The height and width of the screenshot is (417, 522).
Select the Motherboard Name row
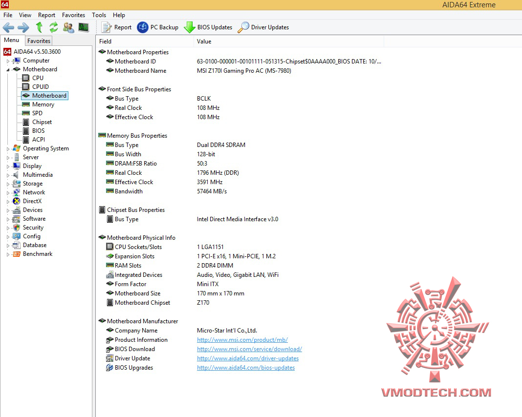pyautogui.click(x=239, y=71)
